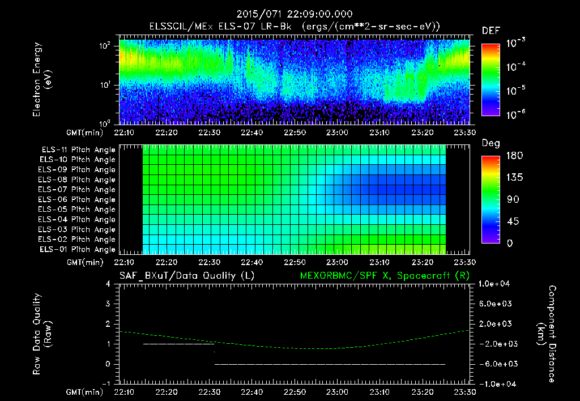Click the ELS-09 Pitch Angle row label

pos(77,170)
